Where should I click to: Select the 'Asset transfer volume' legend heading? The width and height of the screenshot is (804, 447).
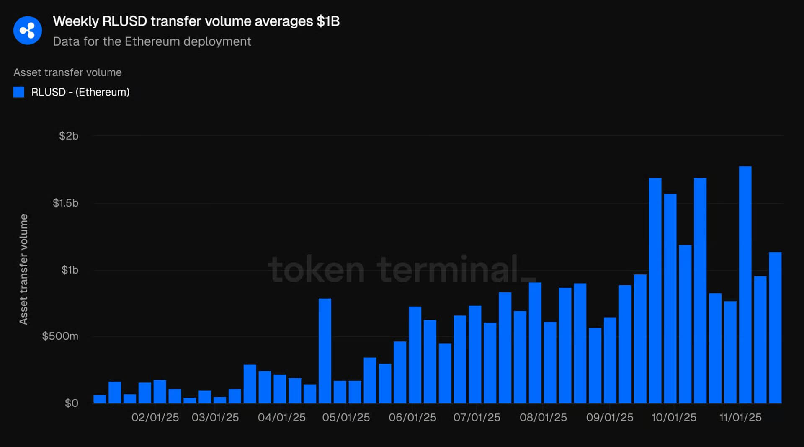[67, 72]
